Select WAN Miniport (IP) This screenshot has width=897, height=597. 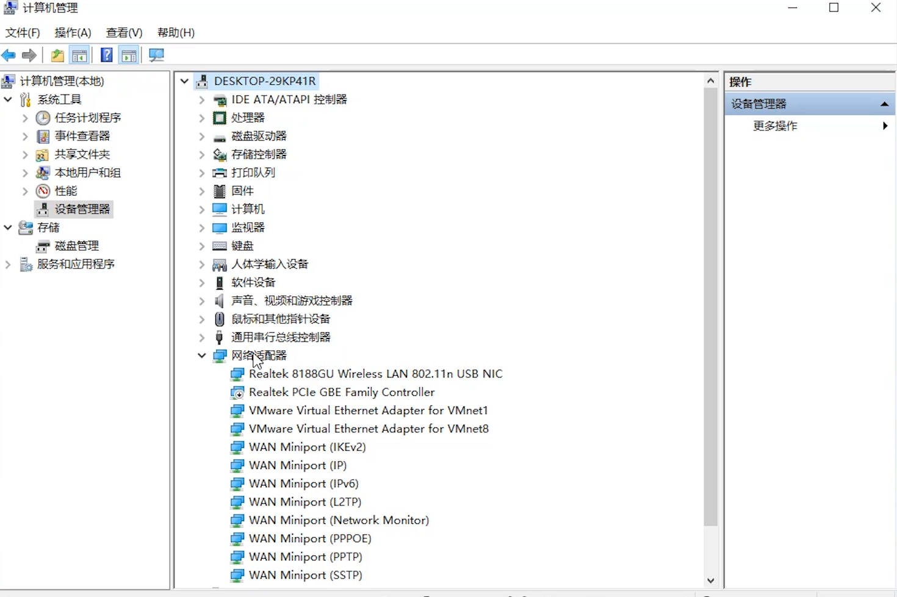298,465
